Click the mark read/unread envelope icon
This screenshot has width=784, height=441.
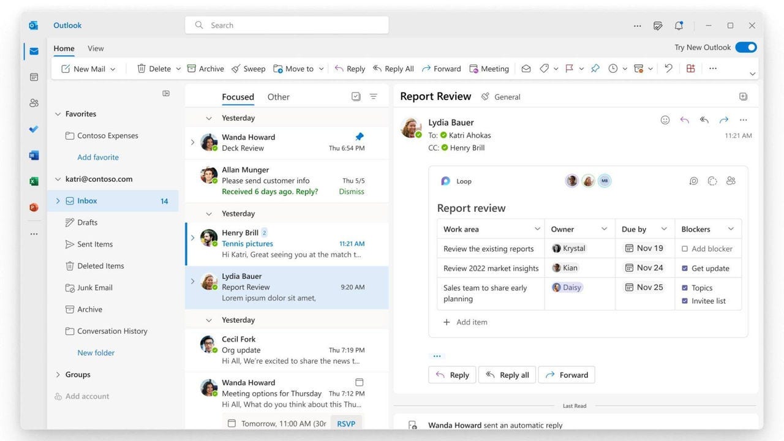526,69
